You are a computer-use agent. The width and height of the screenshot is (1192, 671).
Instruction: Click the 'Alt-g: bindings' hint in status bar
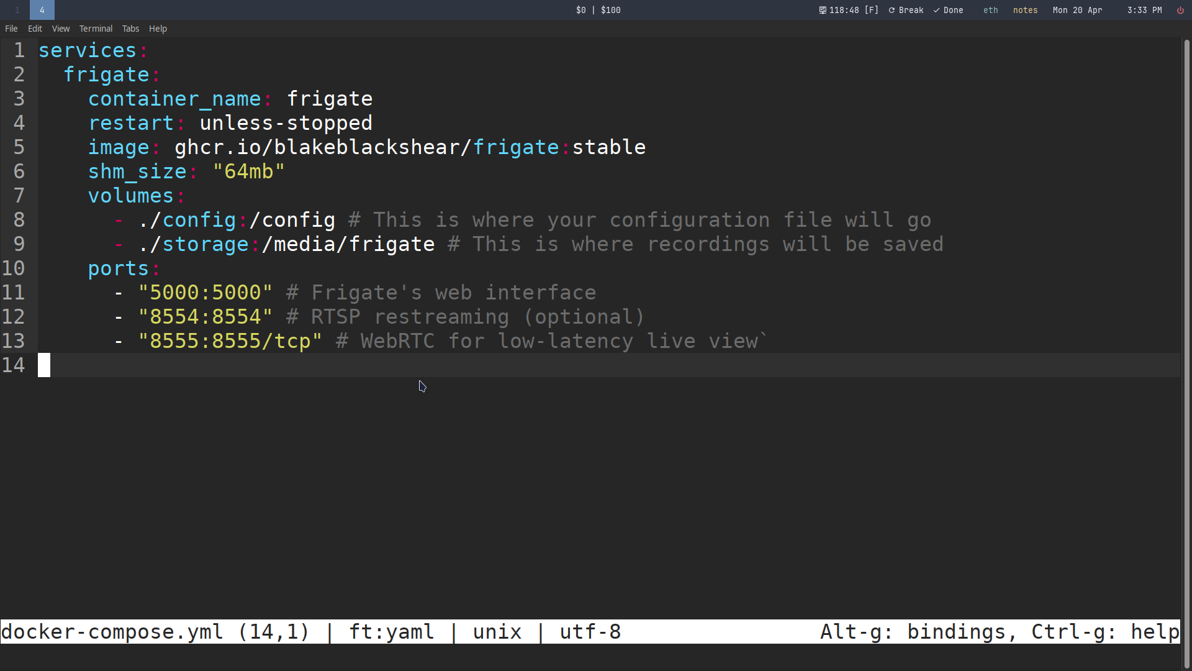(913, 632)
